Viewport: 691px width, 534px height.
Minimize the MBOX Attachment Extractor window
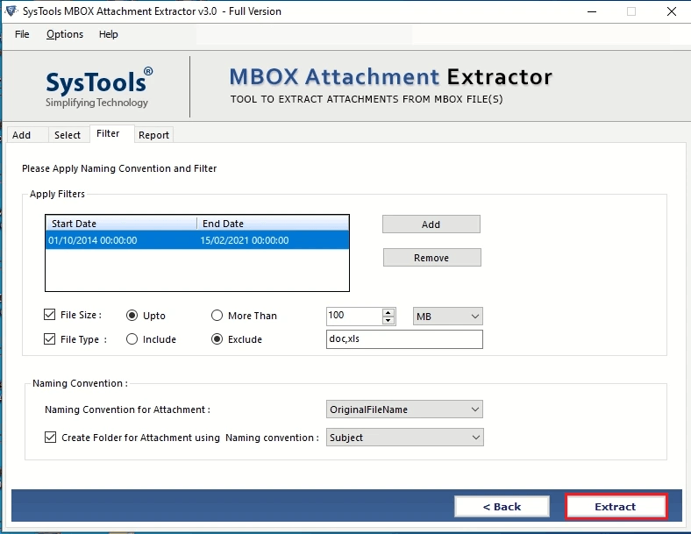pyautogui.click(x=592, y=11)
